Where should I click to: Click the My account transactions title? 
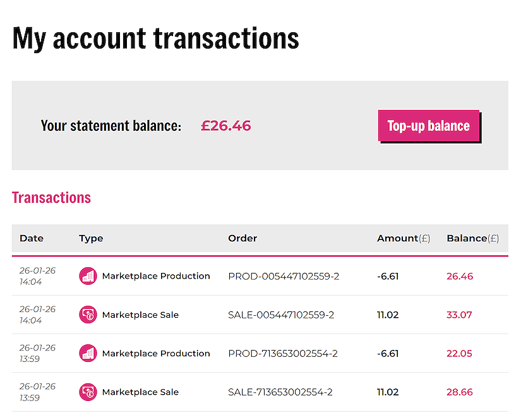[x=155, y=38]
